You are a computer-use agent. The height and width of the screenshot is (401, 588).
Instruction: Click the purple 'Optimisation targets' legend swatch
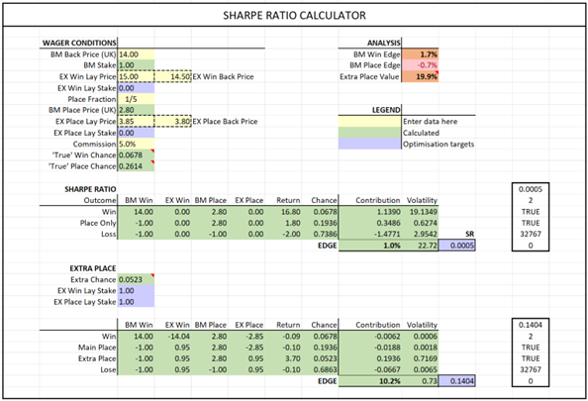point(370,144)
